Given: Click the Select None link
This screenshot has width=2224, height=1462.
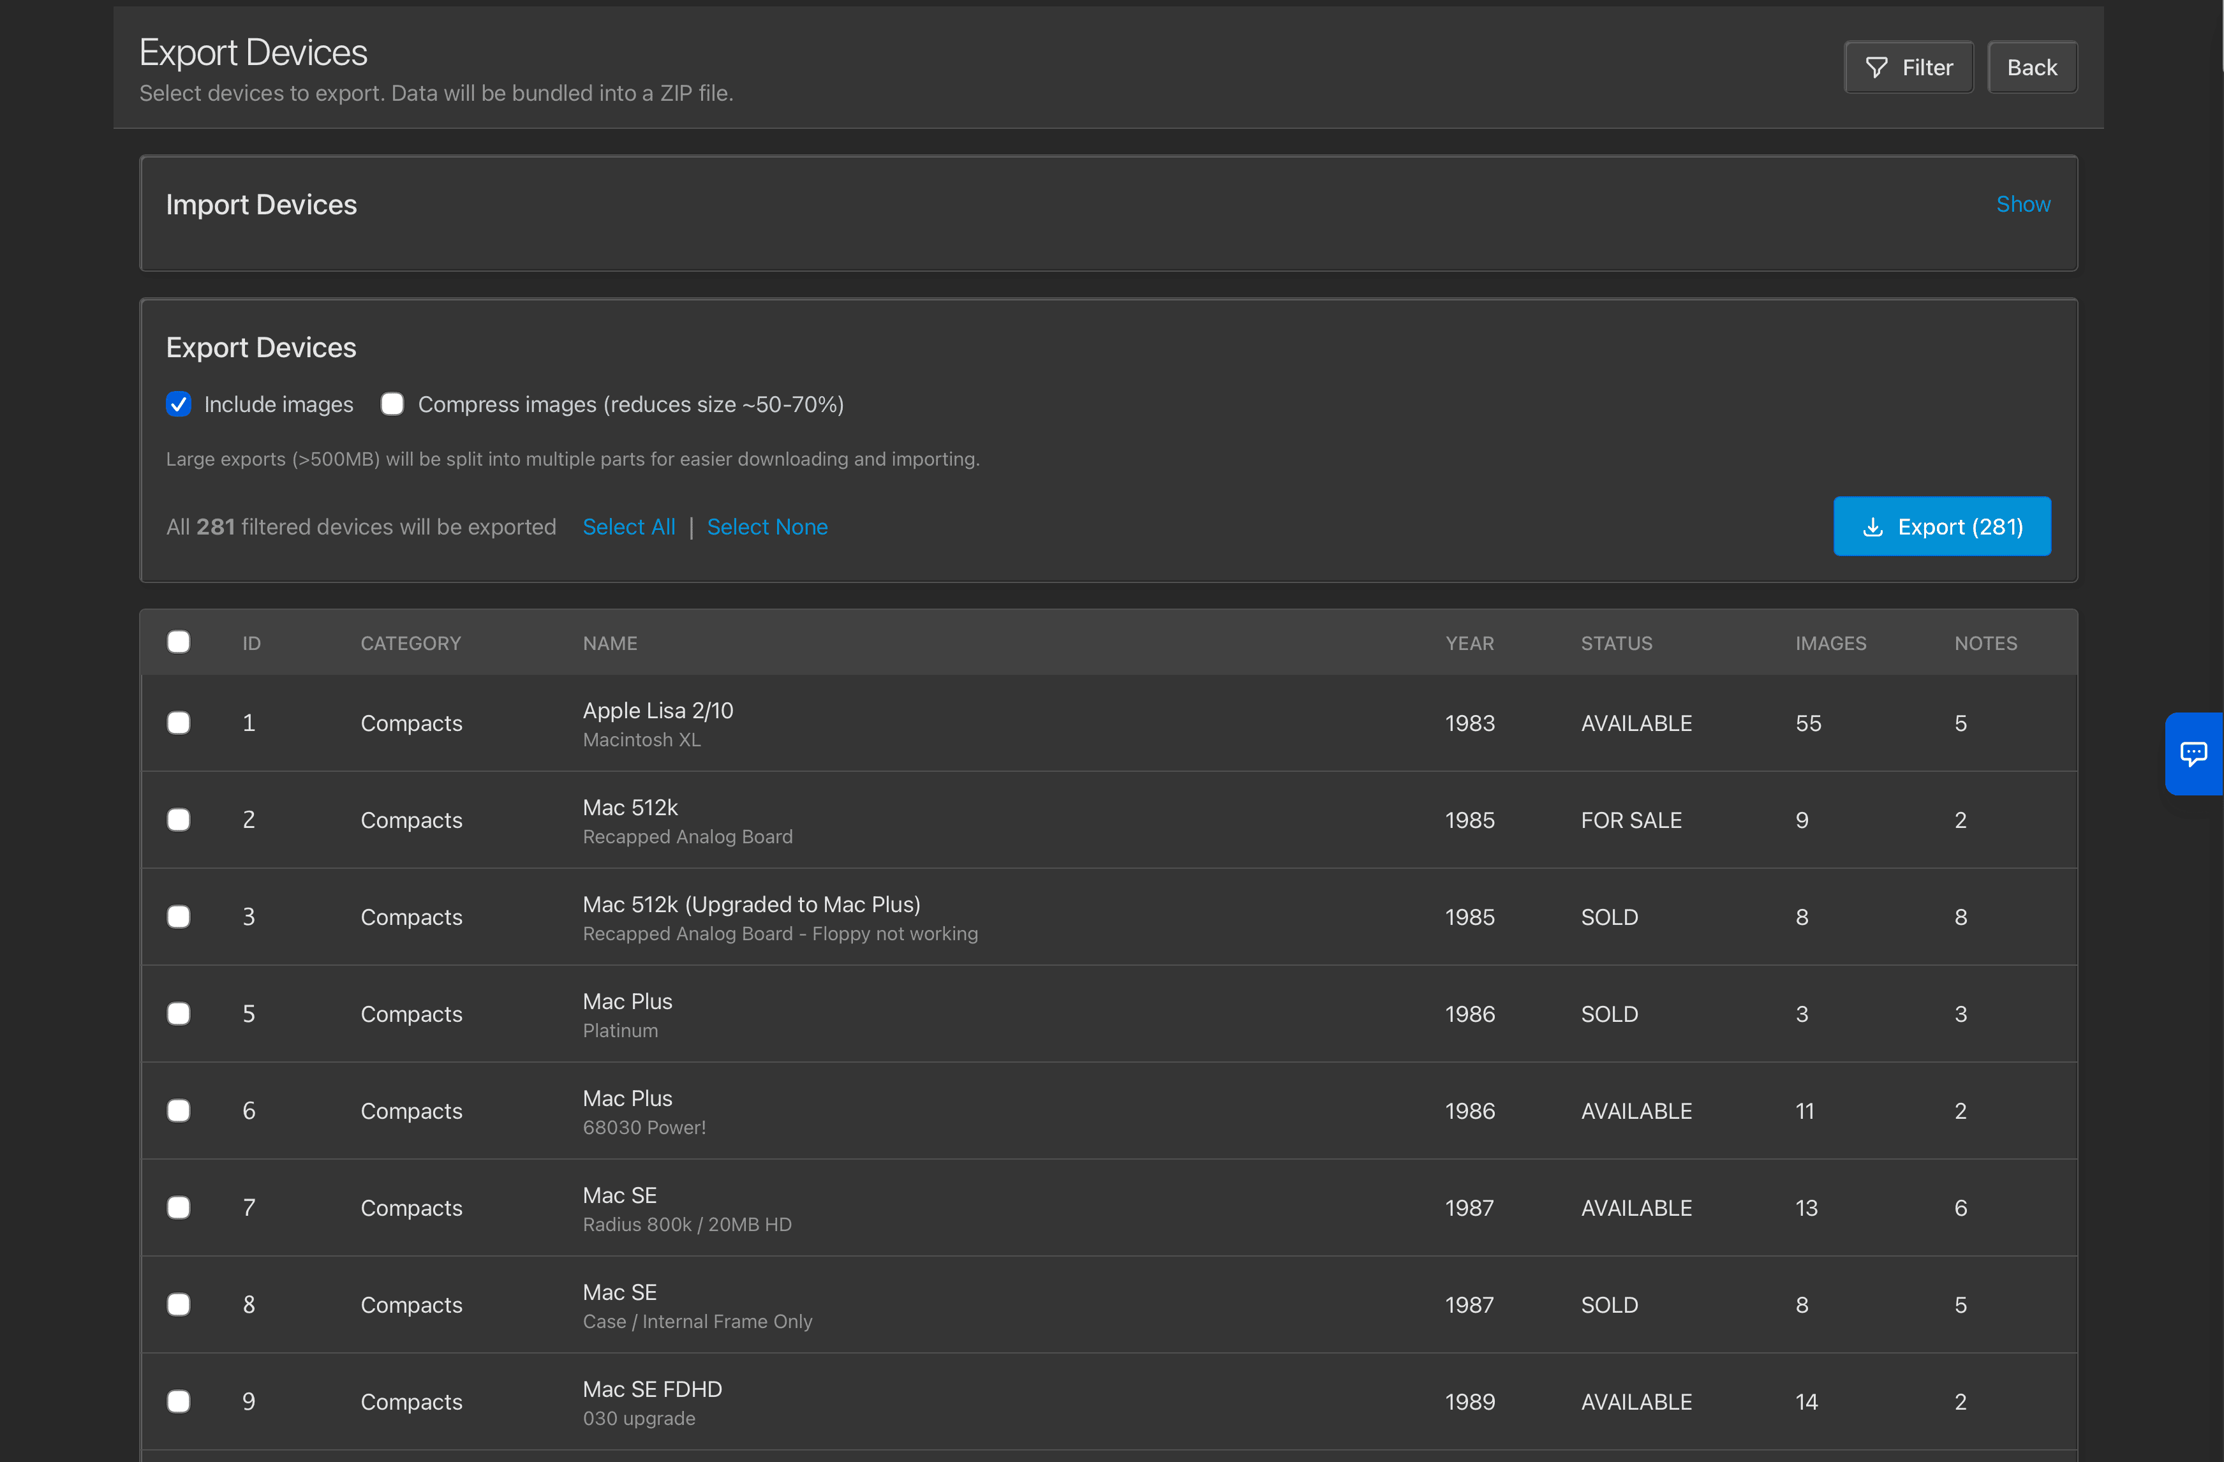Looking at the screenshot, I should (766, 527).
